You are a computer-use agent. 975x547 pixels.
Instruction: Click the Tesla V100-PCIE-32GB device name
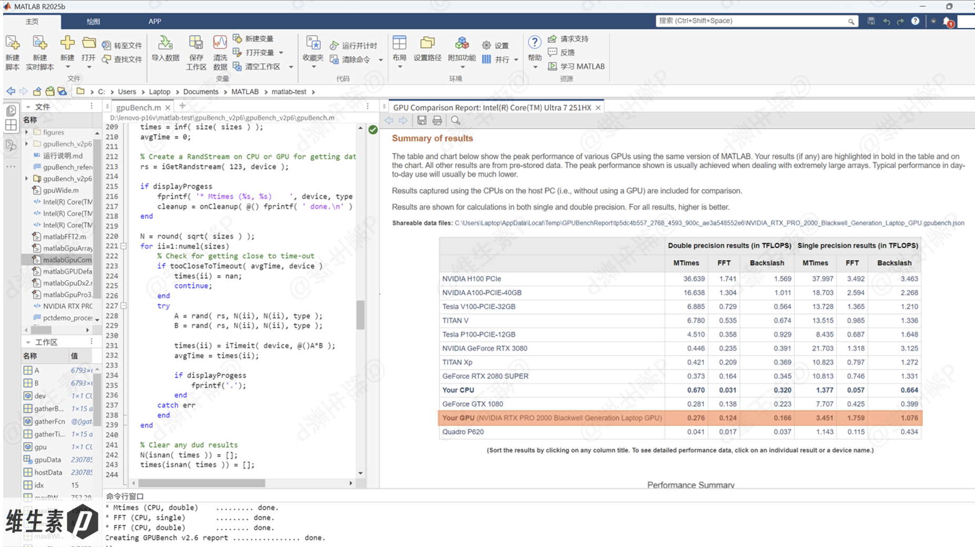pyautogui.click(x=479, y=306)
